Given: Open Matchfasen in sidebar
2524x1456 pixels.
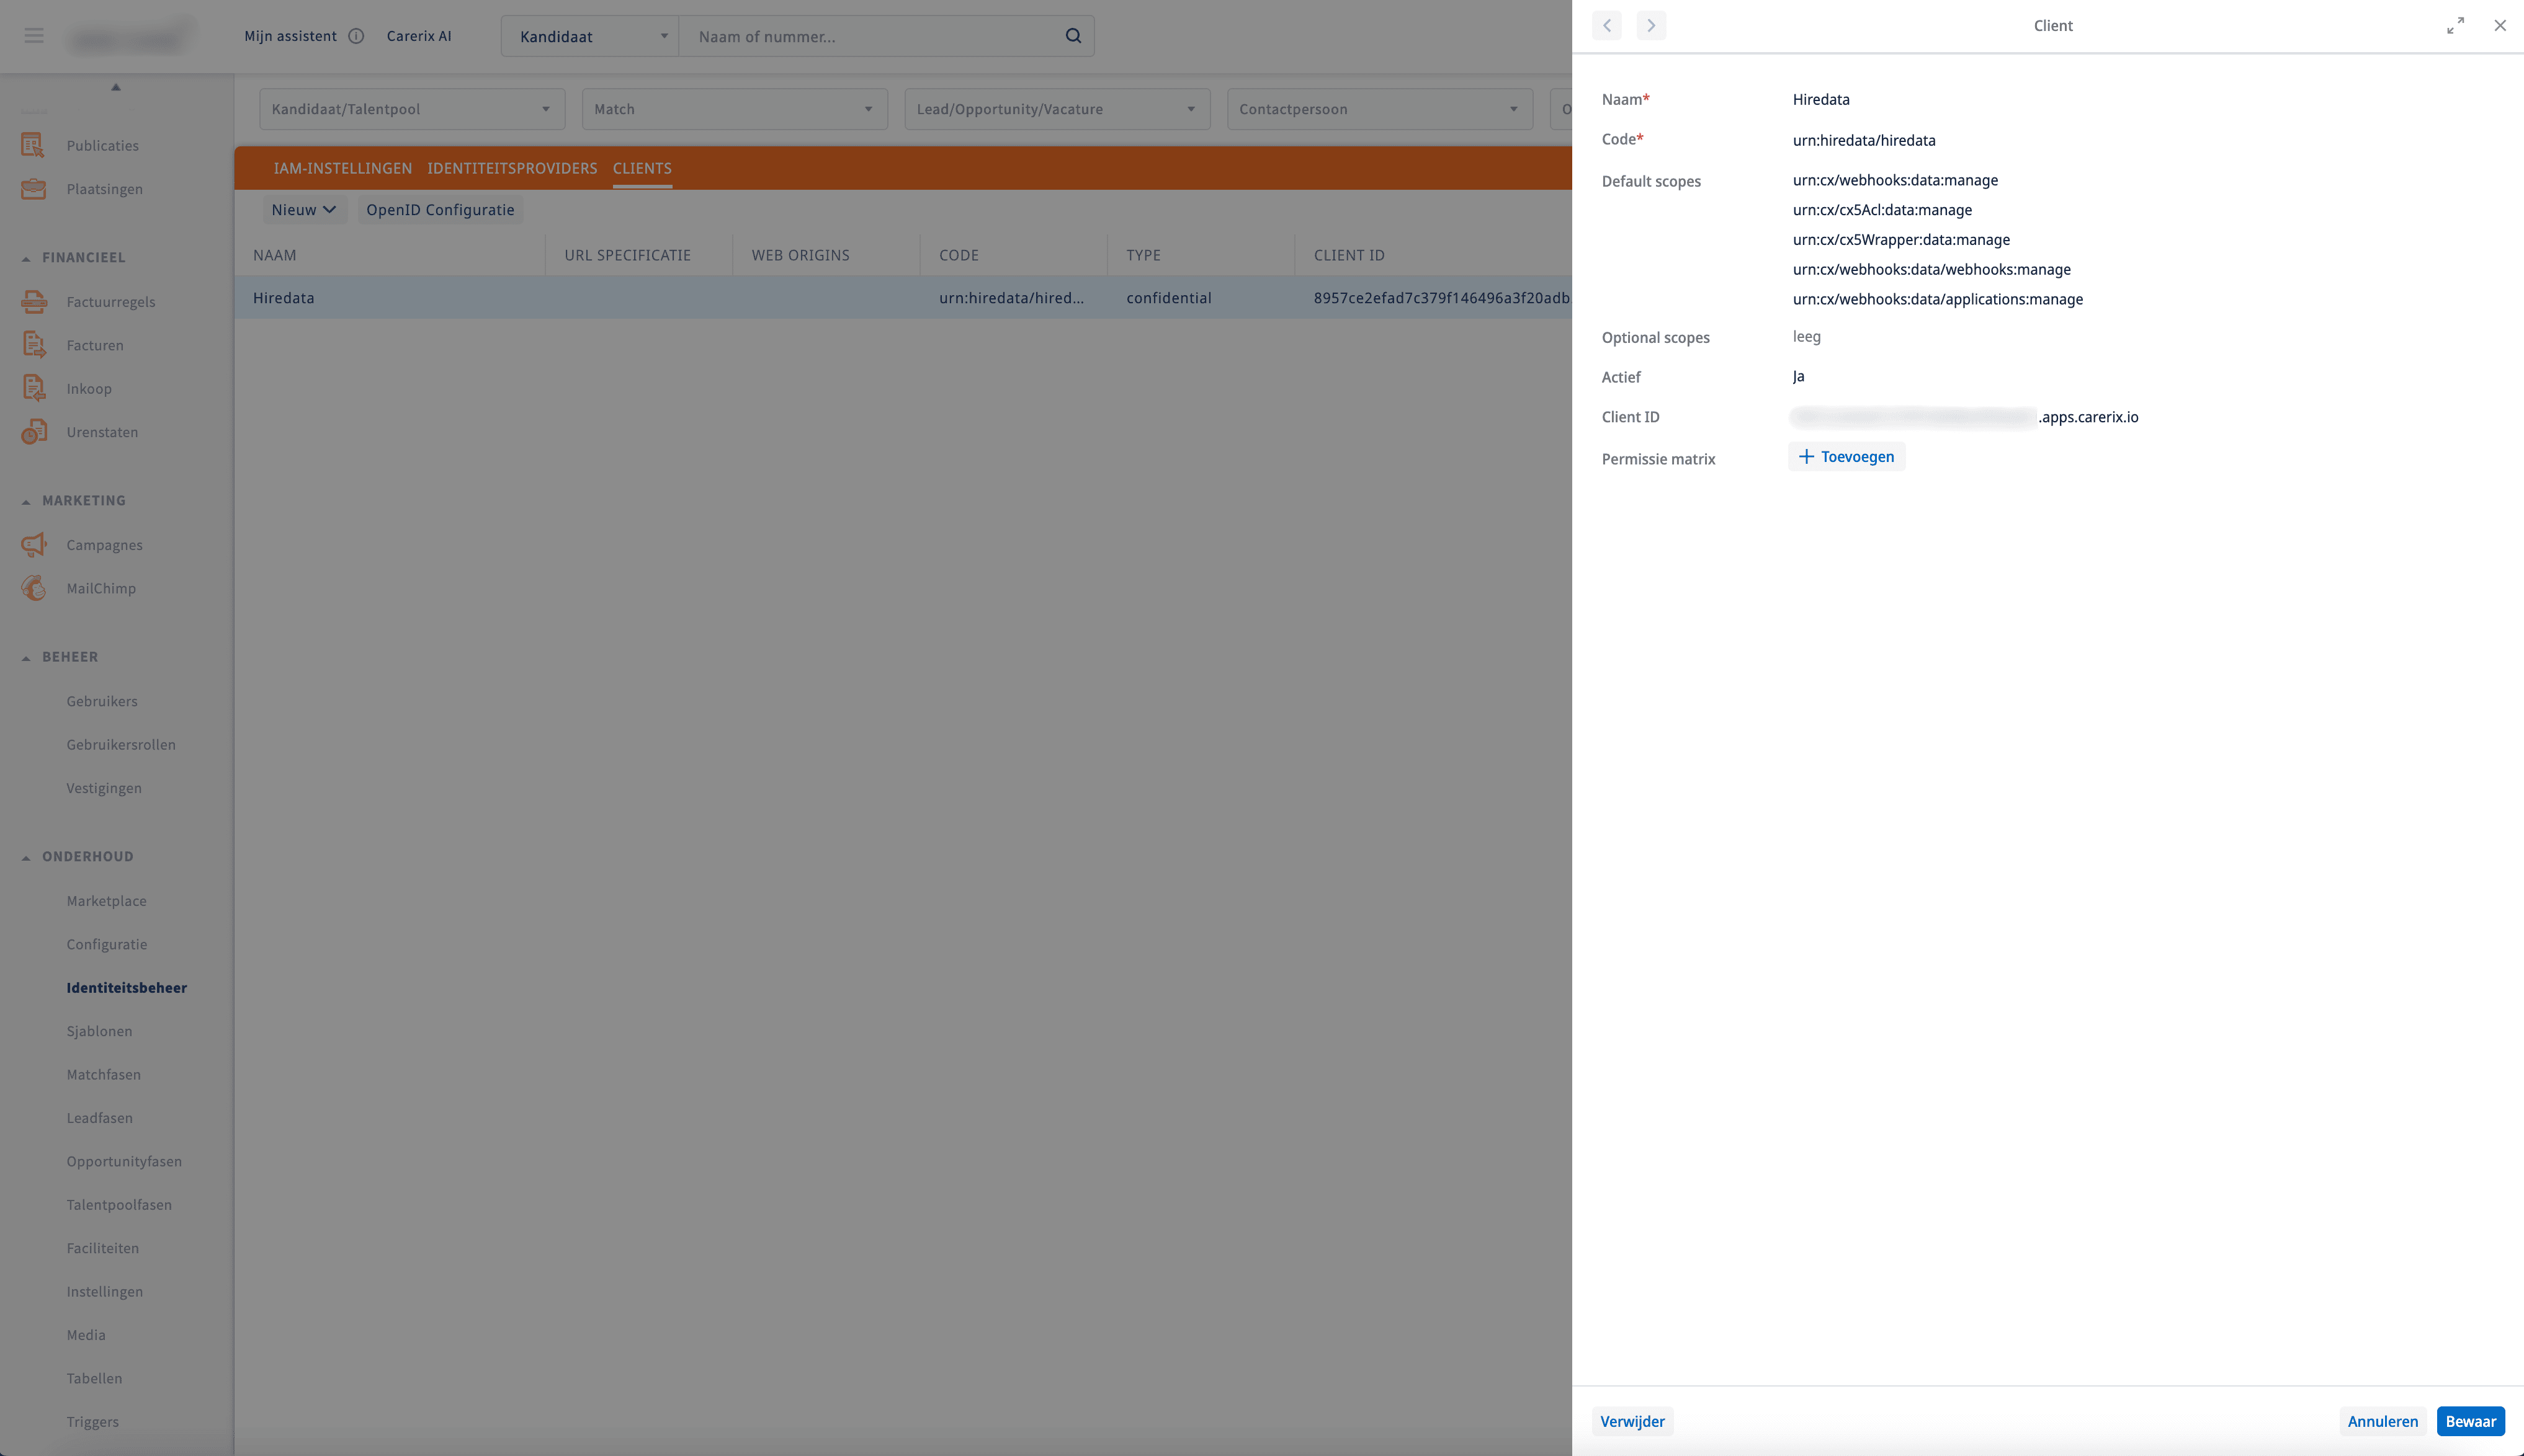Looking at the screenshot, I should tap(103, 1074).
